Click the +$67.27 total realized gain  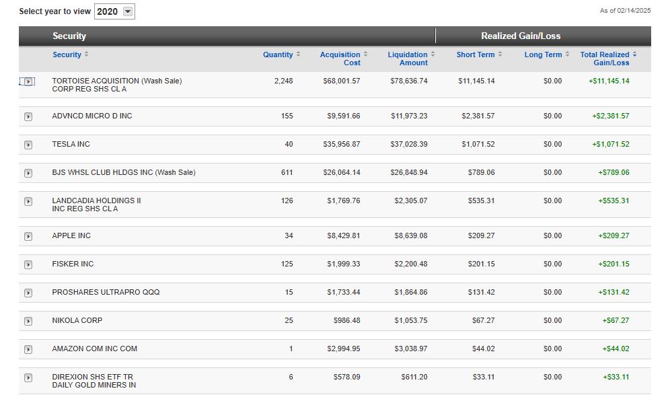616,320
